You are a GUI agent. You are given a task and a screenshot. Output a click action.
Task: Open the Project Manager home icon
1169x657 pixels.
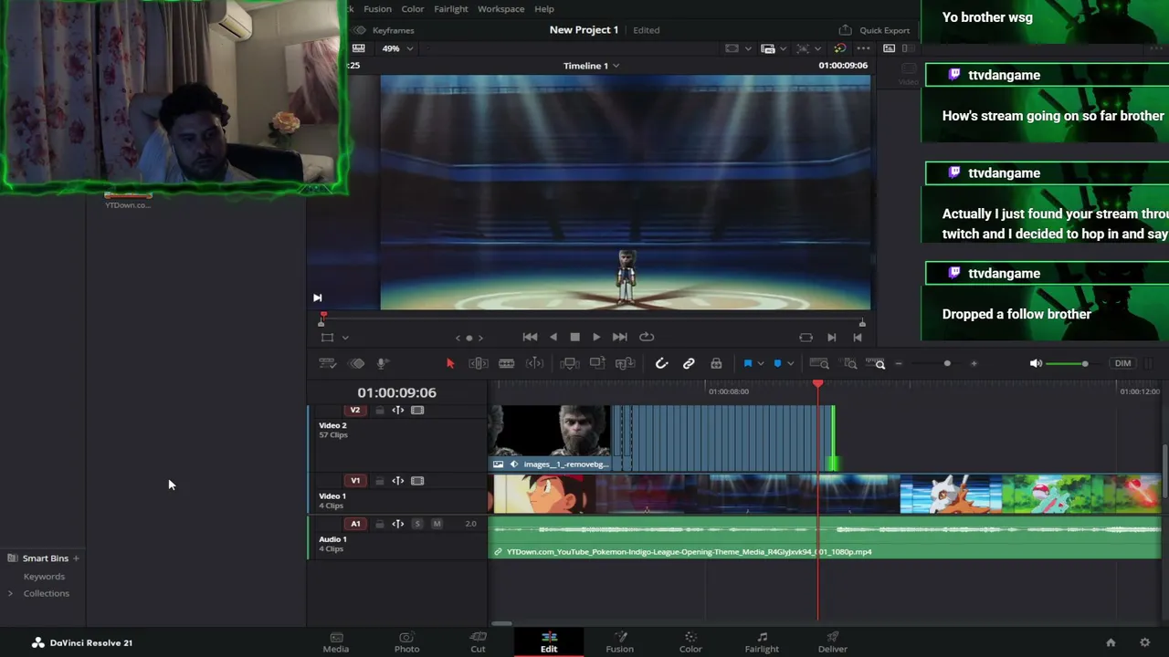point(1111,642)
